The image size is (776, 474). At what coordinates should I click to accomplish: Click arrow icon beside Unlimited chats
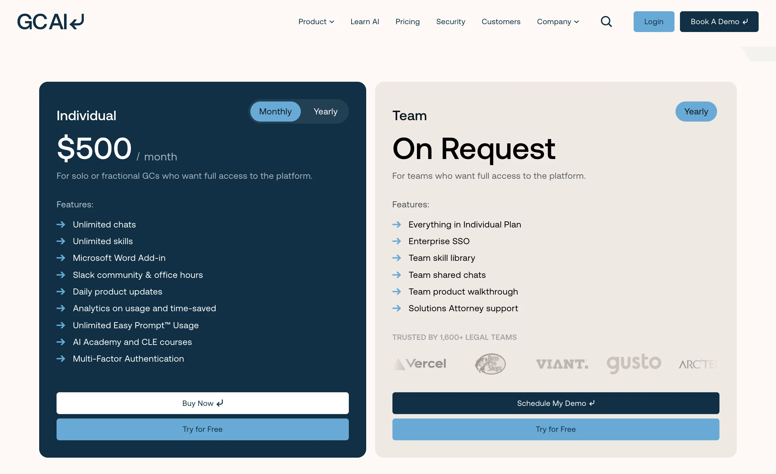61,224
